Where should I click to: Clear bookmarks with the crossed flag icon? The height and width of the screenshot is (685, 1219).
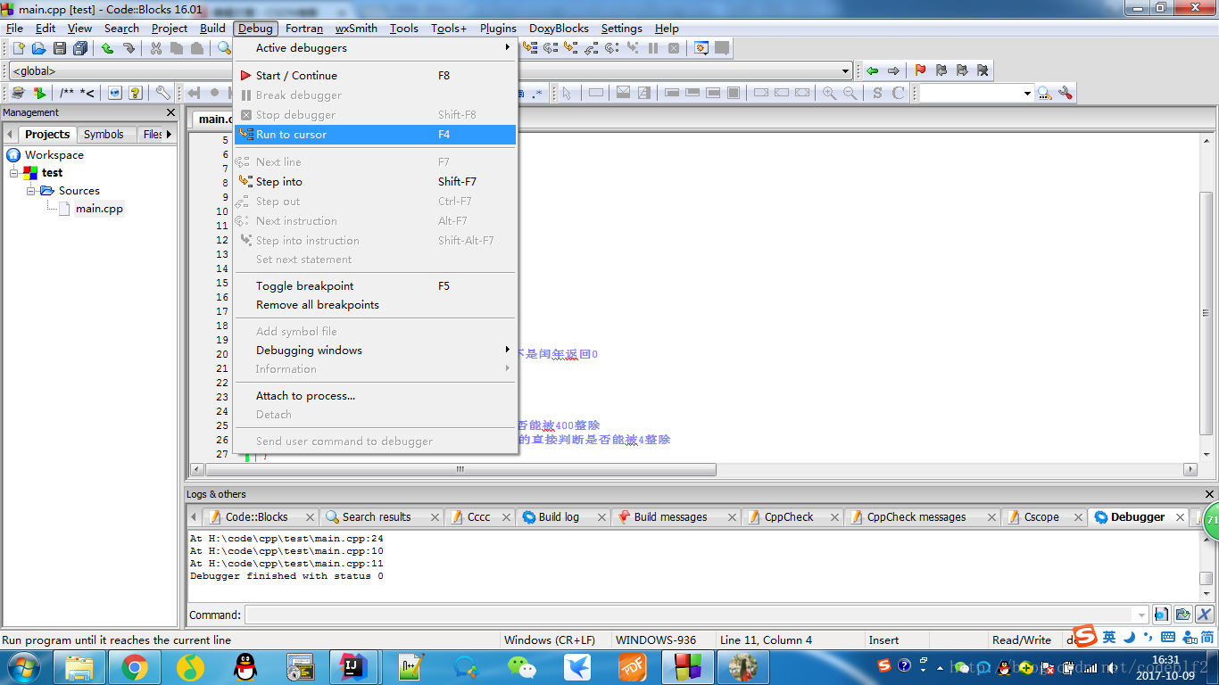(x=983, y=70)
